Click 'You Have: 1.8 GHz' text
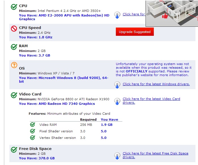The width and height of the screenshot is (198, 165). 36,37
